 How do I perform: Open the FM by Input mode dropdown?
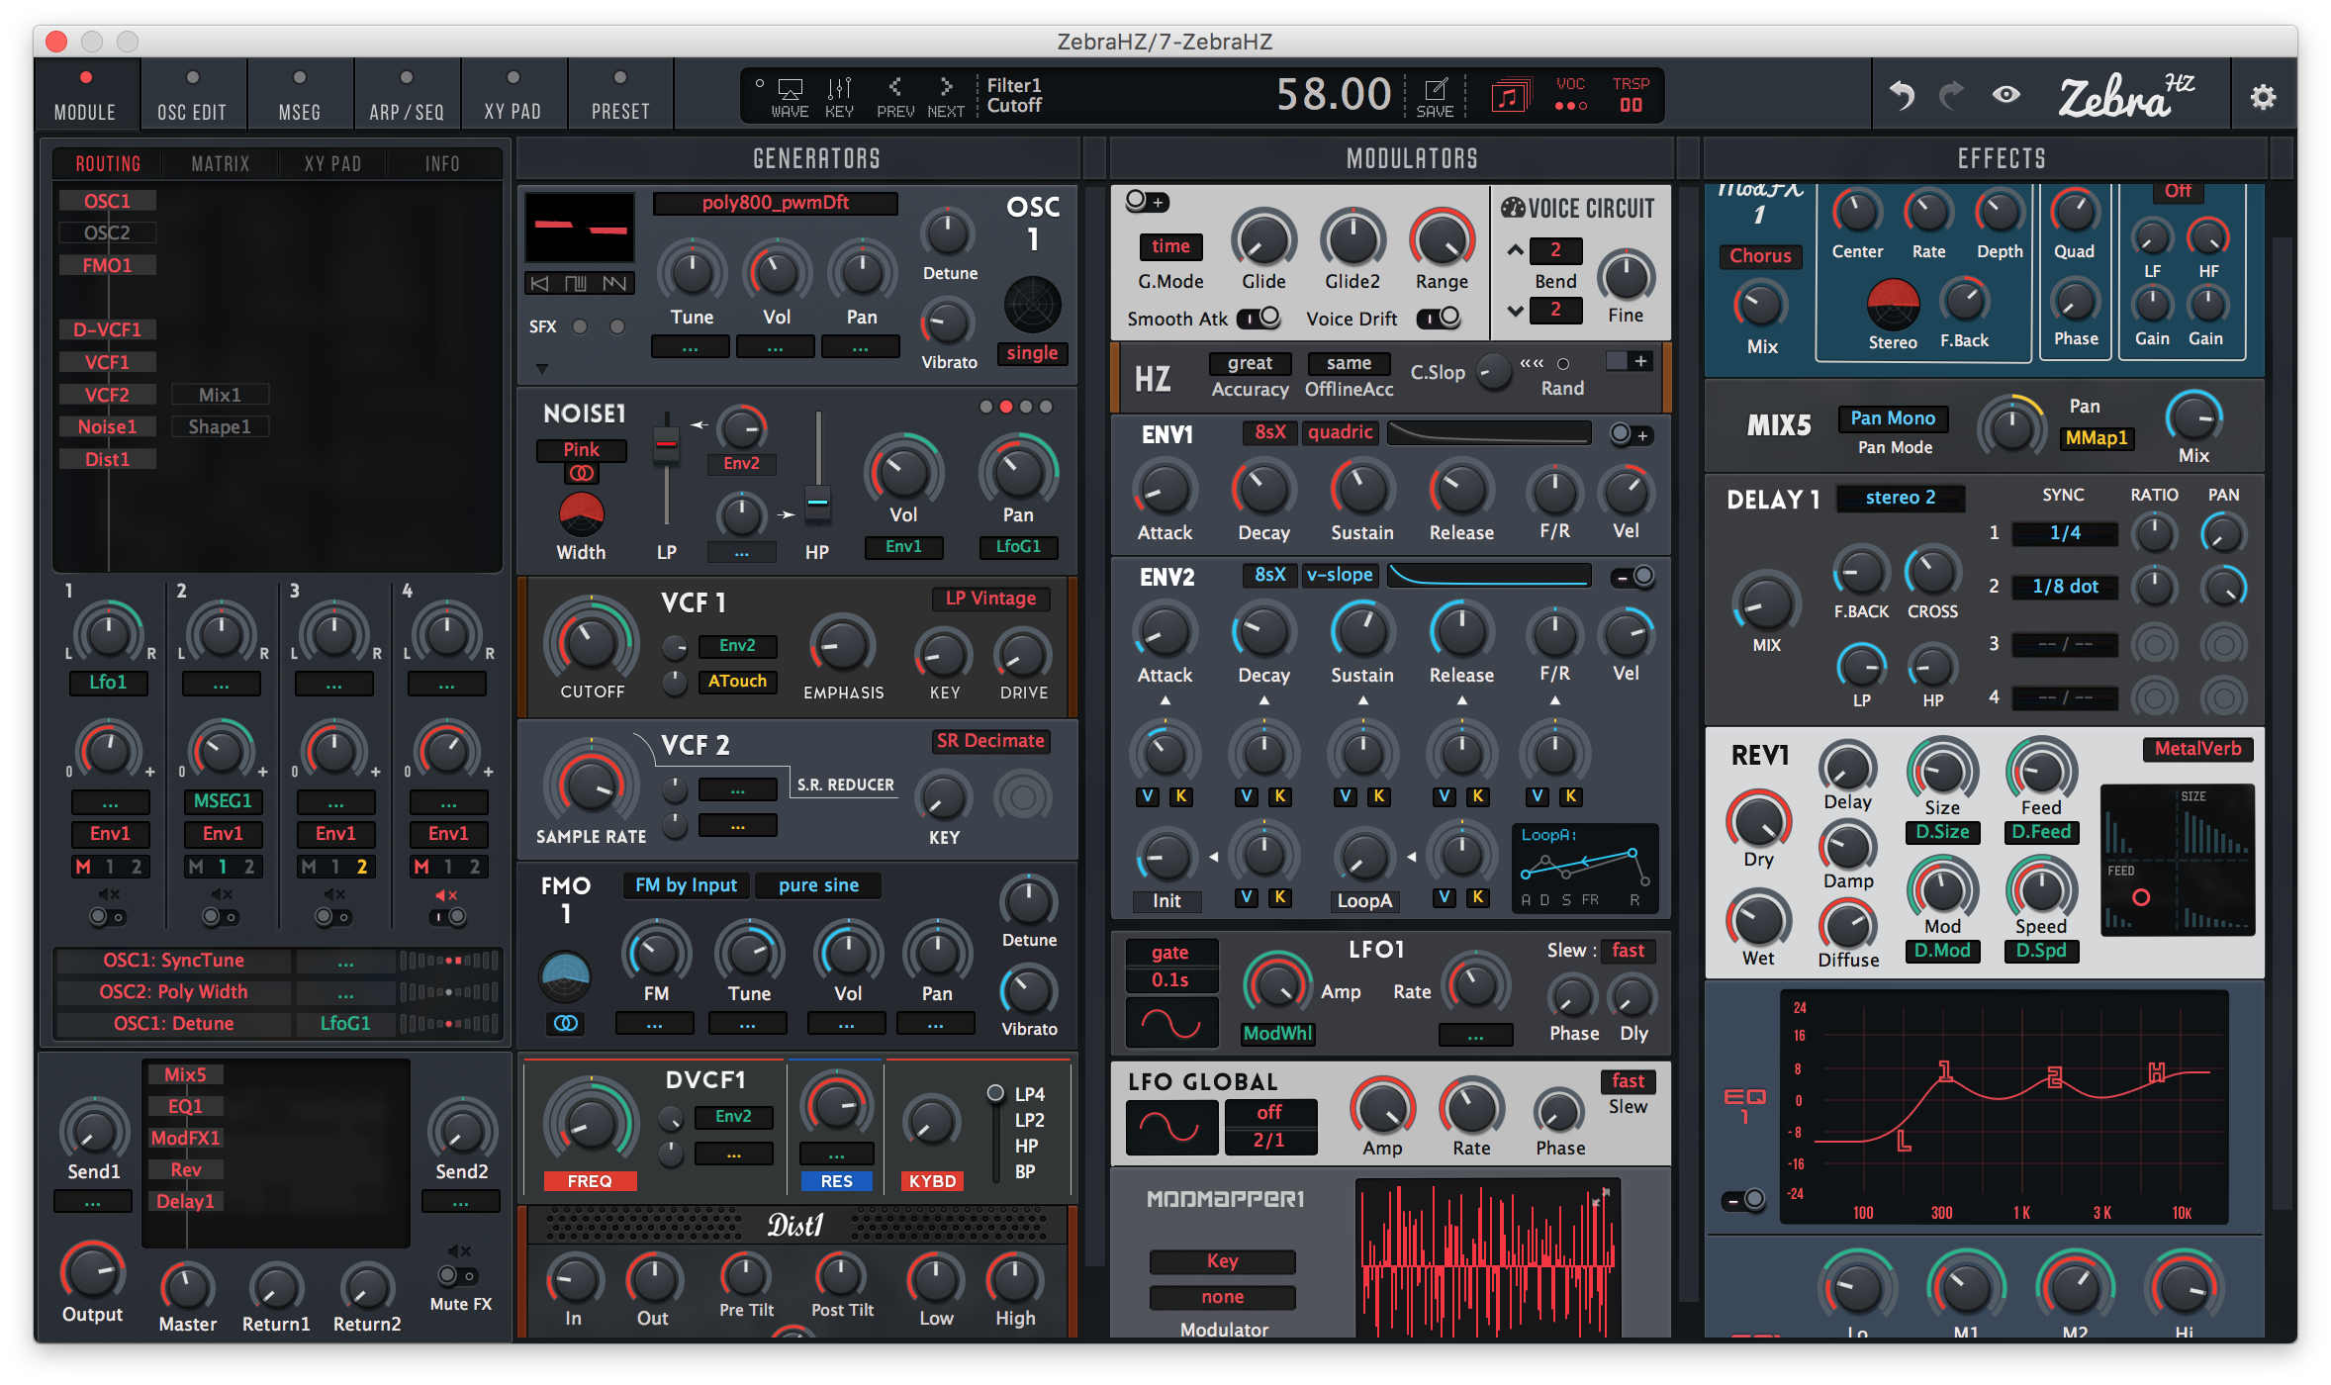pyautogui.click(x=686, y=885)
